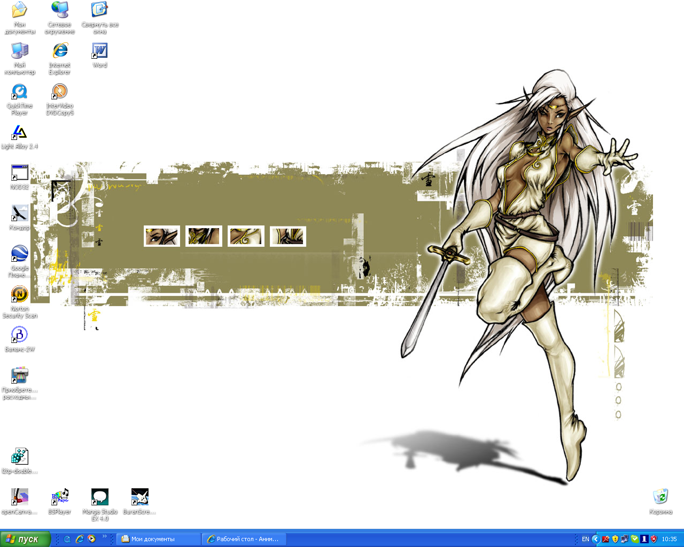Click the elf face wallpaper thumbnail
Screen dimensions: 684x547
tap(161, 236)
